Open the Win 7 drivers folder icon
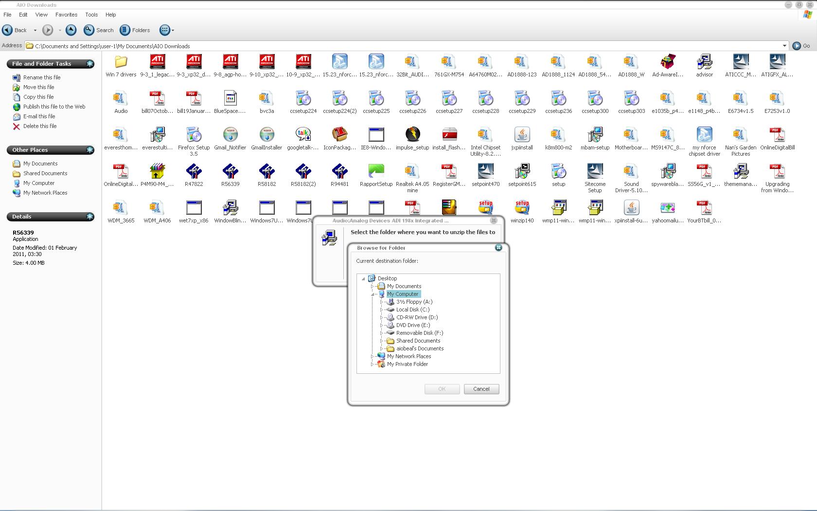This screenshot has width=817, height=511. [x=121, y=62]
